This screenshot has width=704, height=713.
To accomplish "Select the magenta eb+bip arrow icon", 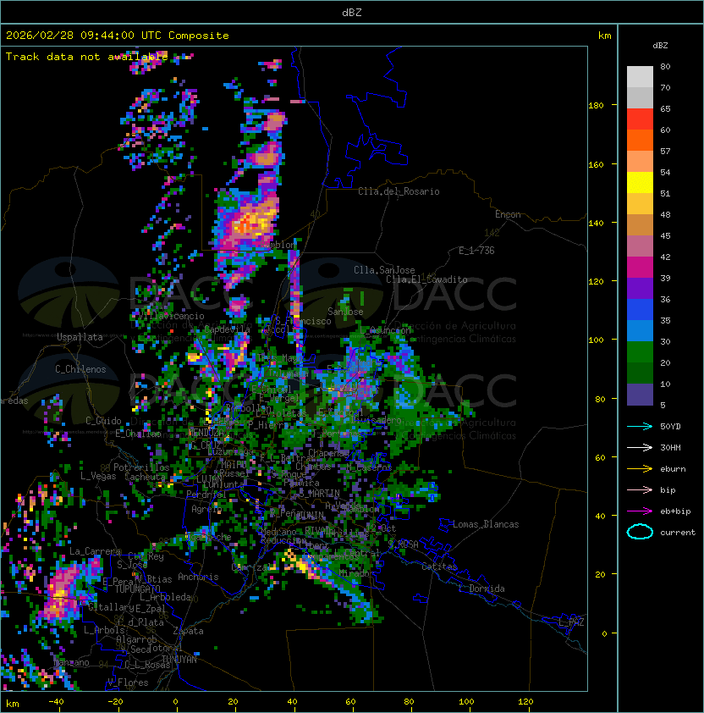I will coord(640,511).
